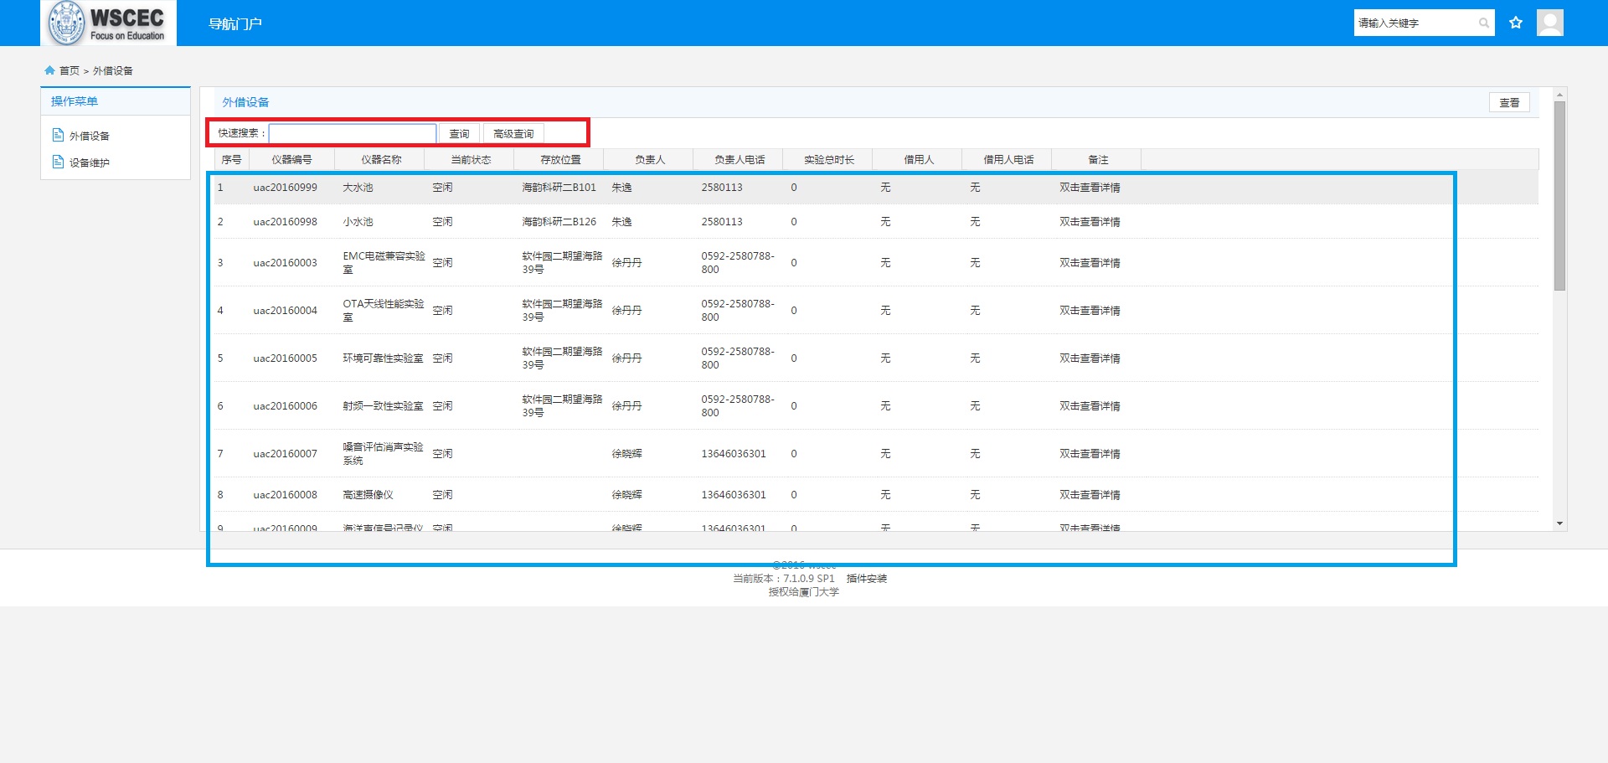Screen dimensions: 1608x763
Task: Sort by 仪器编号 column header
Action: point(291,159)
